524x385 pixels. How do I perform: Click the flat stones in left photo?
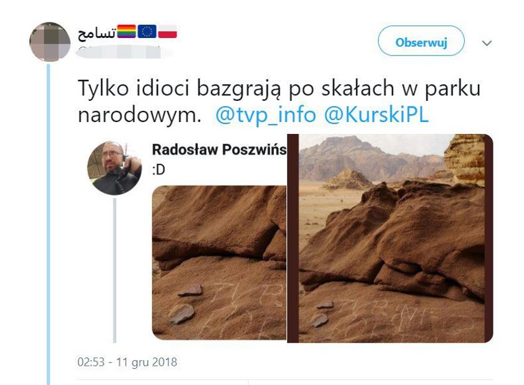[185, 304]
